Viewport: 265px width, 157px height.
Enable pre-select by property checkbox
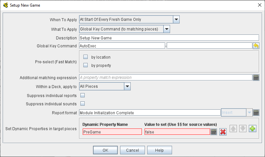pos(85,65)
